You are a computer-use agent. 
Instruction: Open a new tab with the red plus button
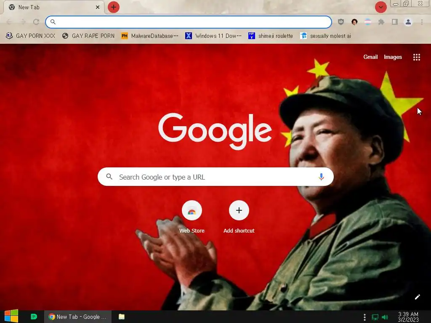click(x=114, y=7)
